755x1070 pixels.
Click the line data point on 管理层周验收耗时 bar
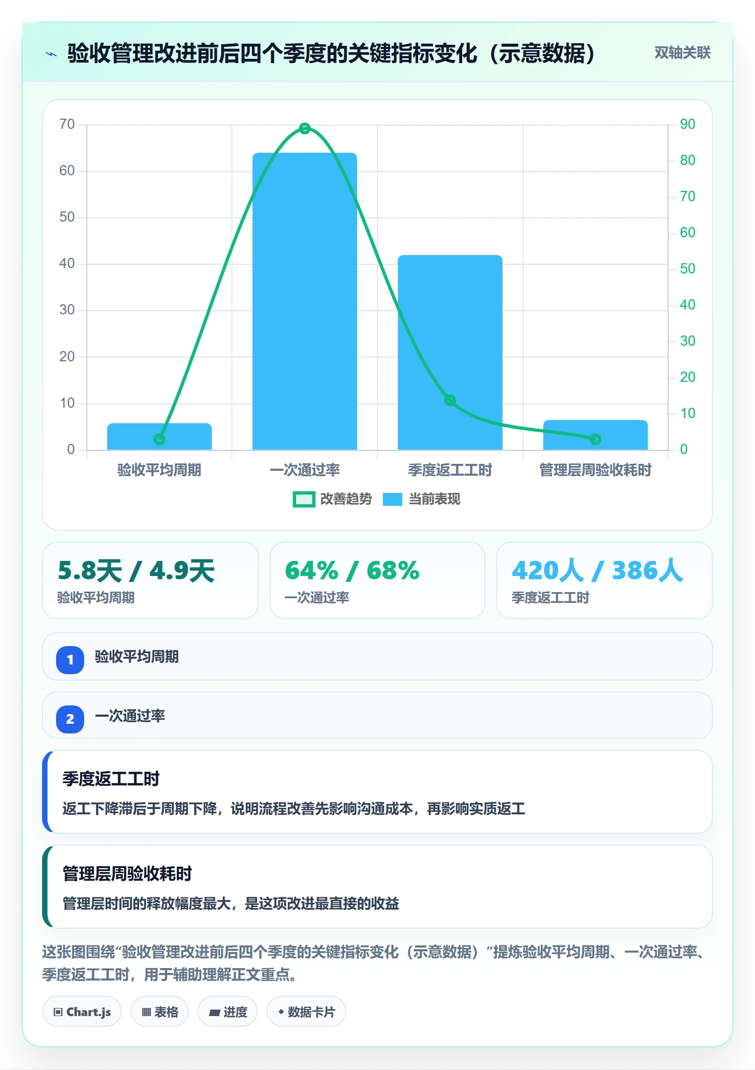(x=595, y=440)
